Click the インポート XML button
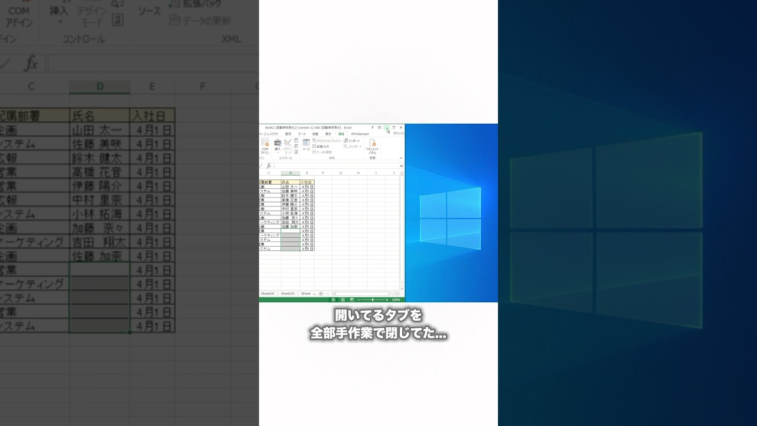The height and width of the screenshot is (426, 757). click(352, 141)
